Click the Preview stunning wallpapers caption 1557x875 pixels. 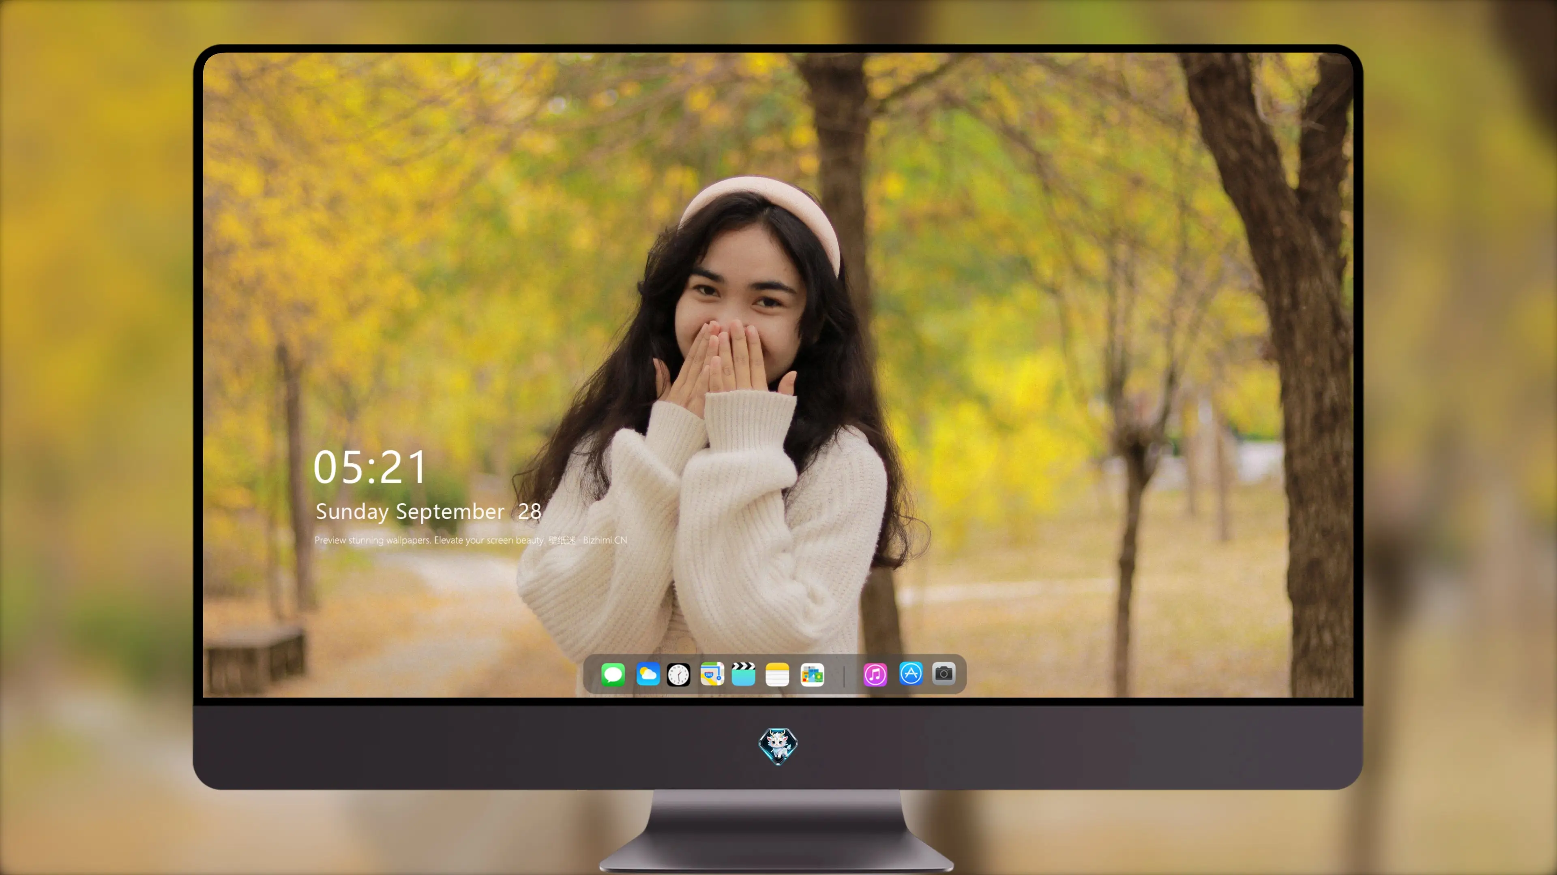click(x=471, y=540)
